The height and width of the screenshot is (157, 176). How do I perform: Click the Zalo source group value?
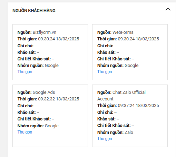point(129,133)
